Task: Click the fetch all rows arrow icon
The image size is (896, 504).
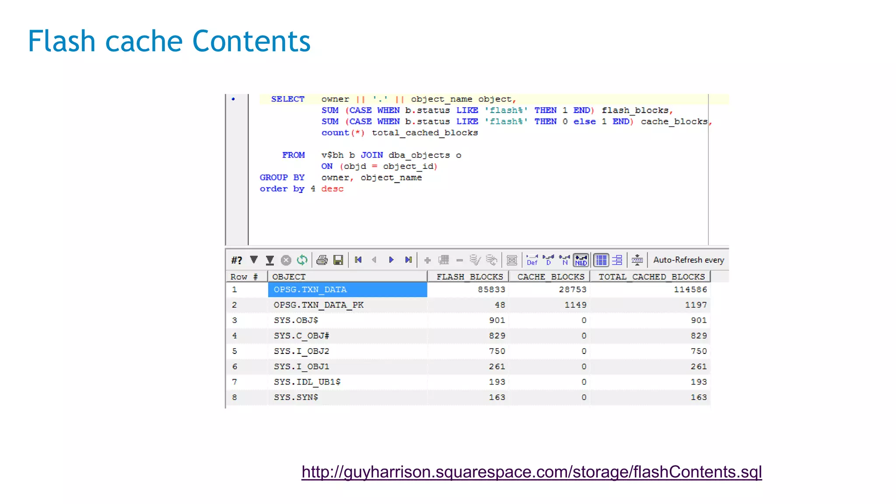Action: point(270,260)
